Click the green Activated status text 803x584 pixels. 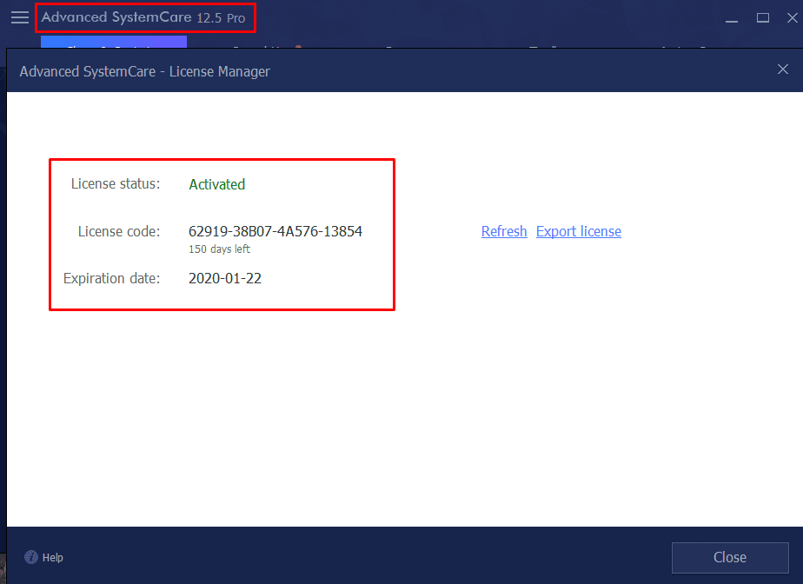pyautogui.click(x=216, y=184)
